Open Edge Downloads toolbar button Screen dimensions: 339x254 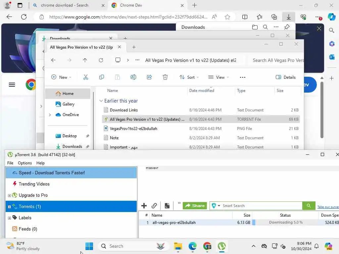point(289,17)
